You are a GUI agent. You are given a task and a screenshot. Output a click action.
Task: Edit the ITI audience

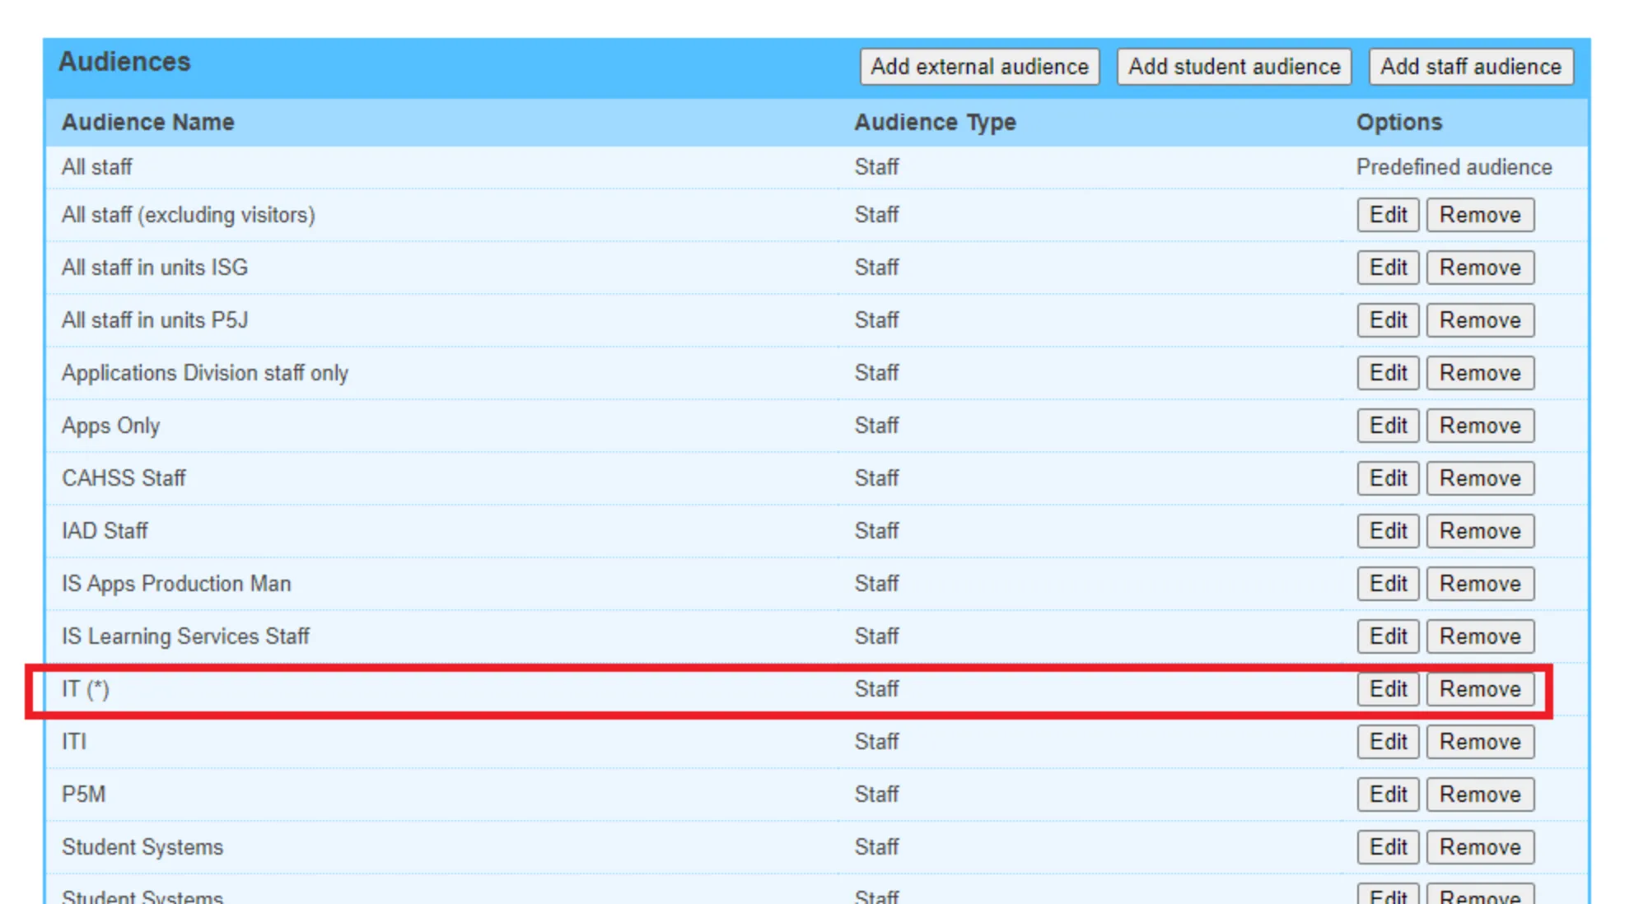pos(1388,742)
